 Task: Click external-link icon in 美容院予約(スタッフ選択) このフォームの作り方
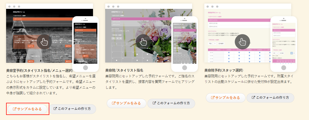[253, 97]
